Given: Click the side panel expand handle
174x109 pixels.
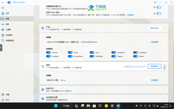Looking at the screenshot, I should (1, 48).
